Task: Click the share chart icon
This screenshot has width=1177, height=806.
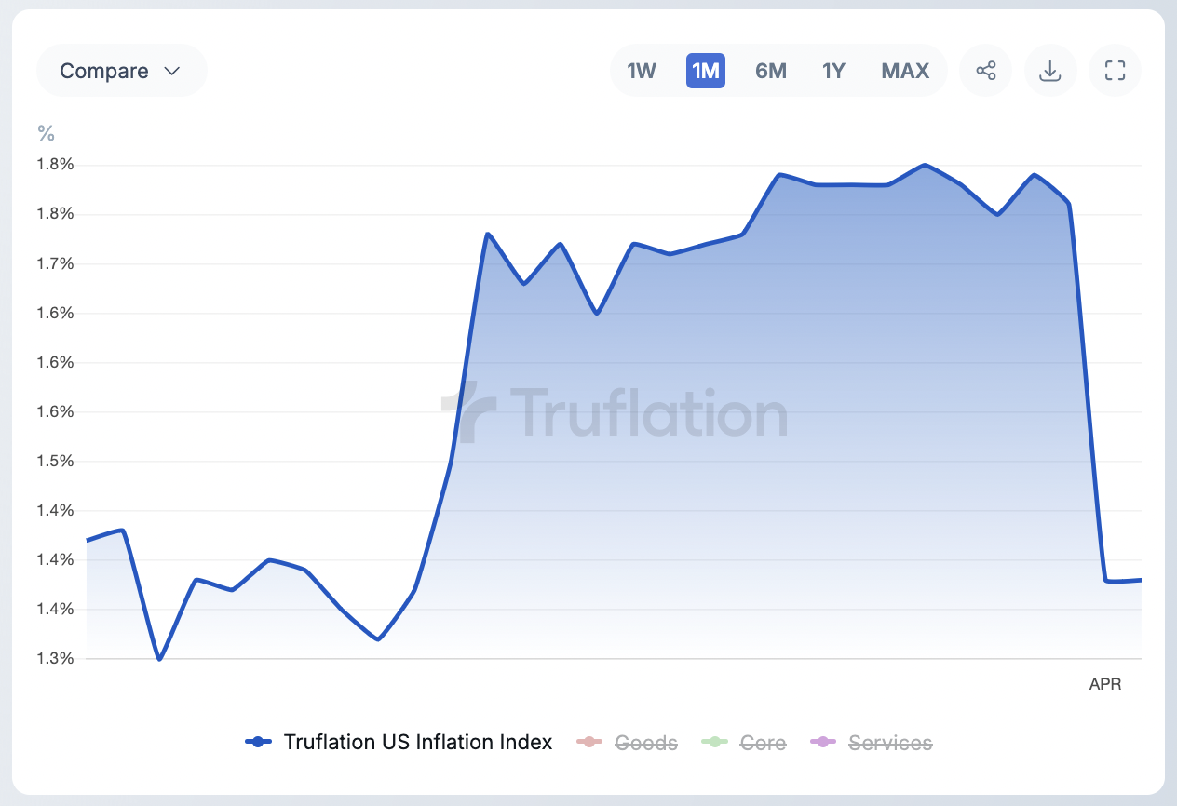Action: coord(985,71)
